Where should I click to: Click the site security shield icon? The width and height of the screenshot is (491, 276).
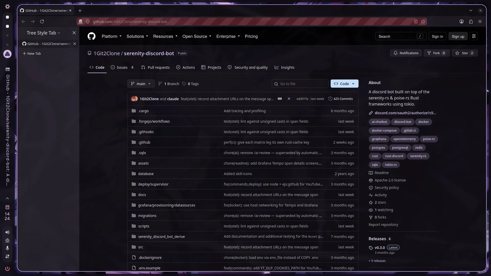88,21
